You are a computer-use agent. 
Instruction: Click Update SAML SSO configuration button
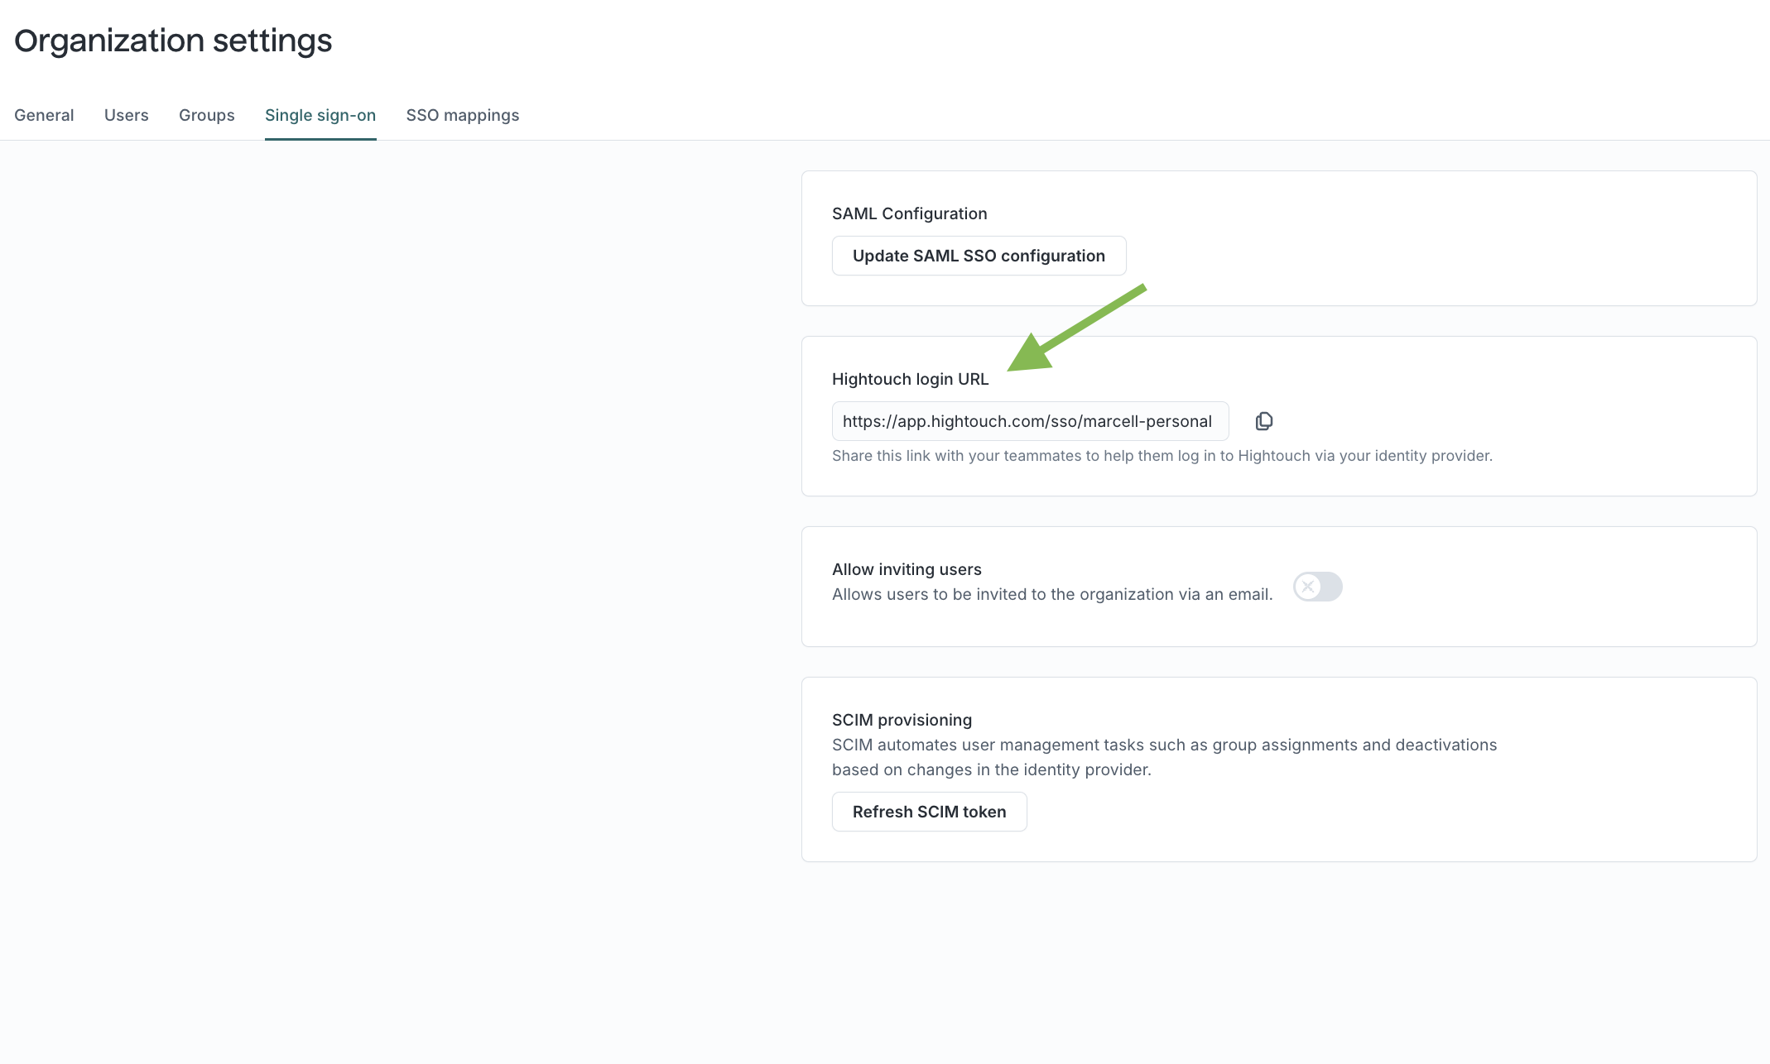[979, 256]
